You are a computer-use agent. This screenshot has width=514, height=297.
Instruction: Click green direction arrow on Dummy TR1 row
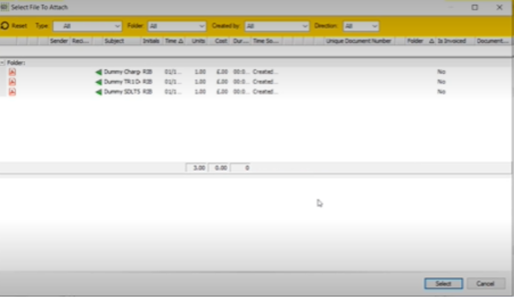(x=99, y=81)
